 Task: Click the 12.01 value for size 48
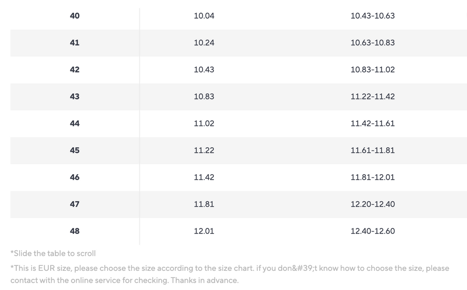tap(204, 231)
